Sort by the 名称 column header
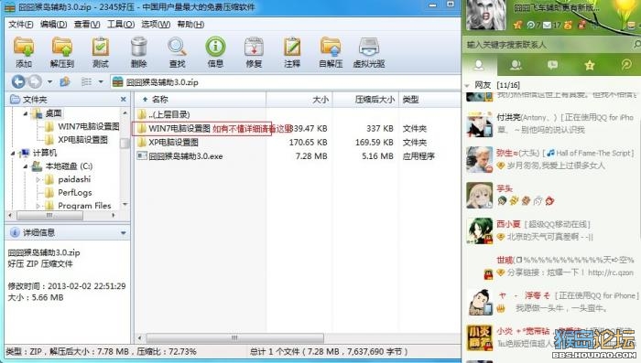 click(x=160, y=100)
